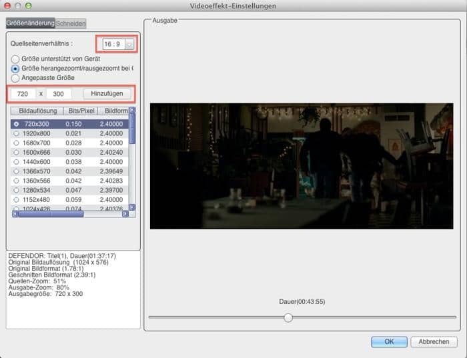Click the scroll right arrow under resolution list
467x358 pixels.
(125, 214)
